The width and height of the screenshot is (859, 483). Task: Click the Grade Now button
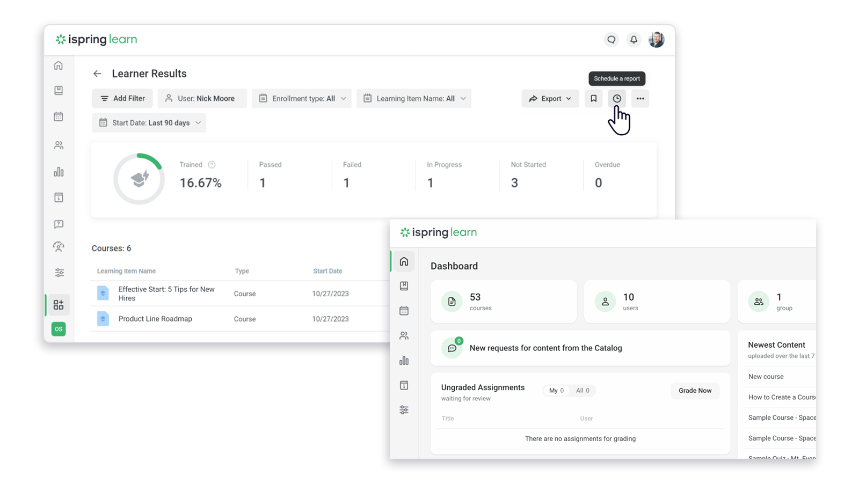(x=695, y=391)
